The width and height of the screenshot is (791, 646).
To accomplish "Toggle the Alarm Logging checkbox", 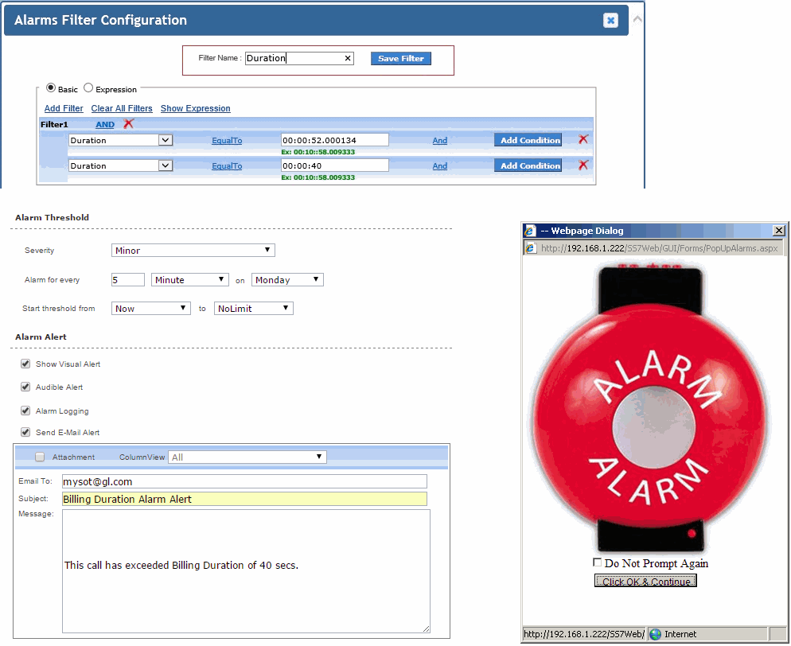I will point(25,411).
